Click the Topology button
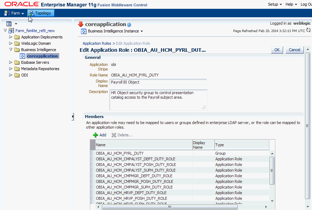 (40, 13)
